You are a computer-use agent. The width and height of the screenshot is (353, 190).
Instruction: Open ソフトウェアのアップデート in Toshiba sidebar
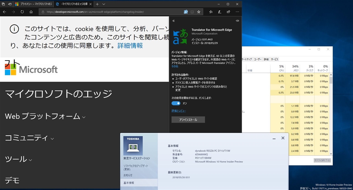[x=136, y=168]
